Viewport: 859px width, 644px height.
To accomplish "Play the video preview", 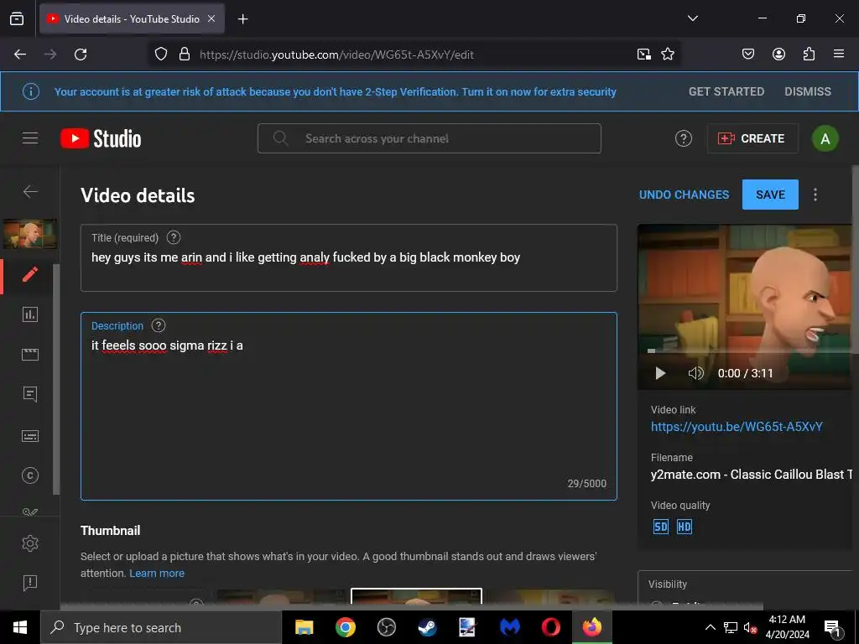I will coord(661,373).
